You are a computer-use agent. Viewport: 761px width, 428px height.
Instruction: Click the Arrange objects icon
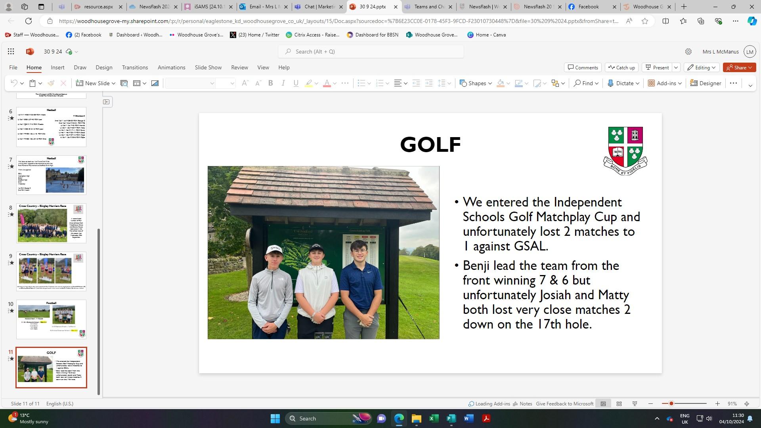555,83
